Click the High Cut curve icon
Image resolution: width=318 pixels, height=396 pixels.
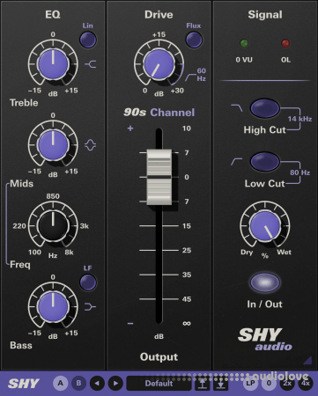[x=237, y=107]
